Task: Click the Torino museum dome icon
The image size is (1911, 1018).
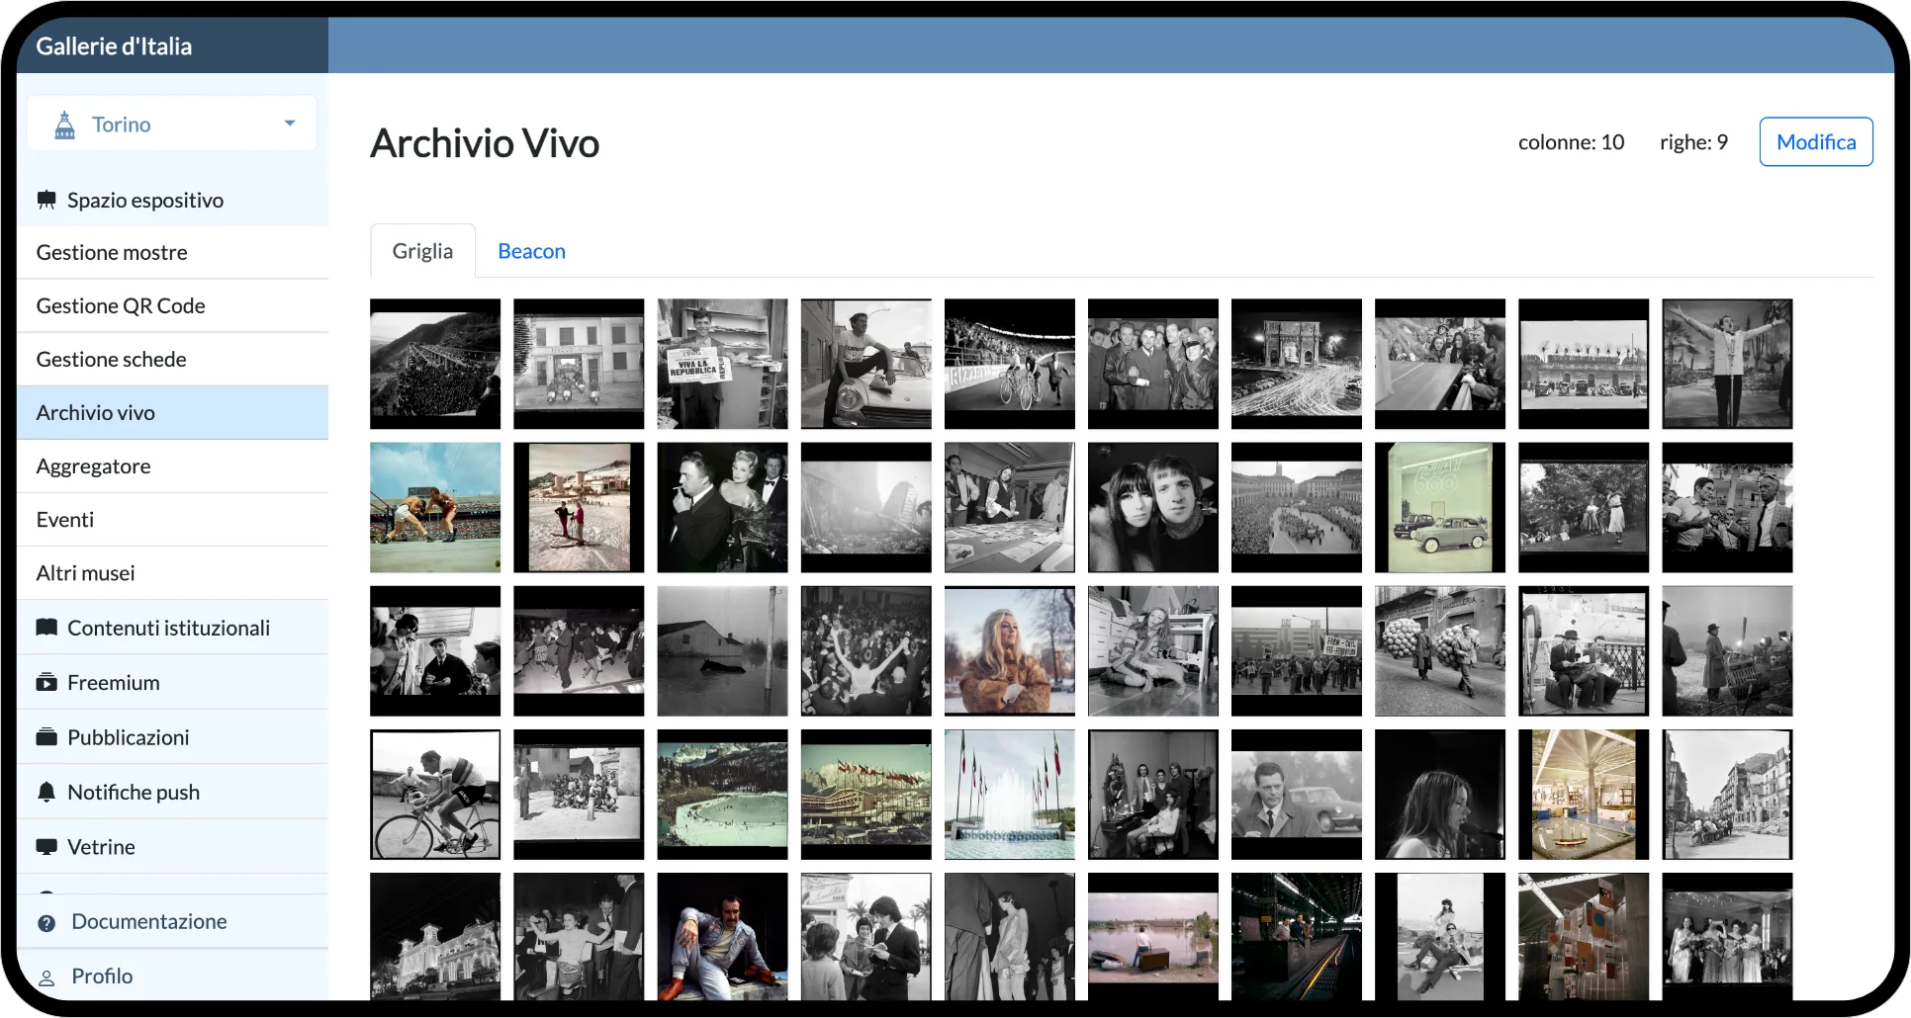Action: point(65,125)
